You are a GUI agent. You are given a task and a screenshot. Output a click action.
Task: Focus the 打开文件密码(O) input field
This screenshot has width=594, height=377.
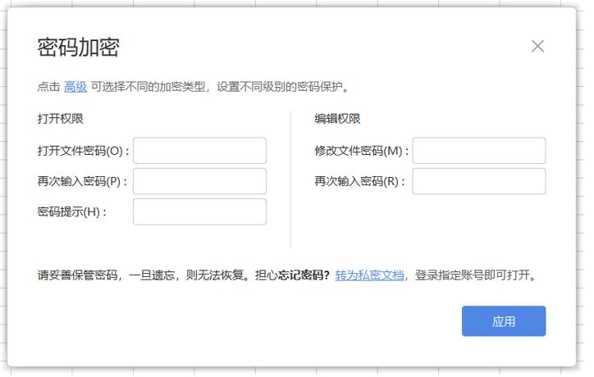tap(199, 151)
